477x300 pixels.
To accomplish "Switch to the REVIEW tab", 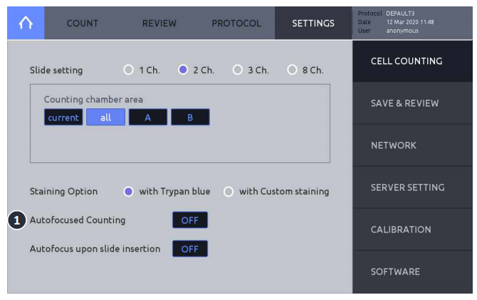I will [159, 23].
